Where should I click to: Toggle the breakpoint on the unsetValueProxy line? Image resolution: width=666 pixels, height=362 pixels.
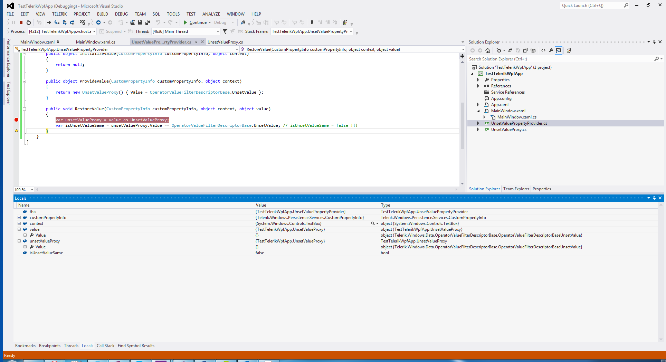click(x=16, y=120)
